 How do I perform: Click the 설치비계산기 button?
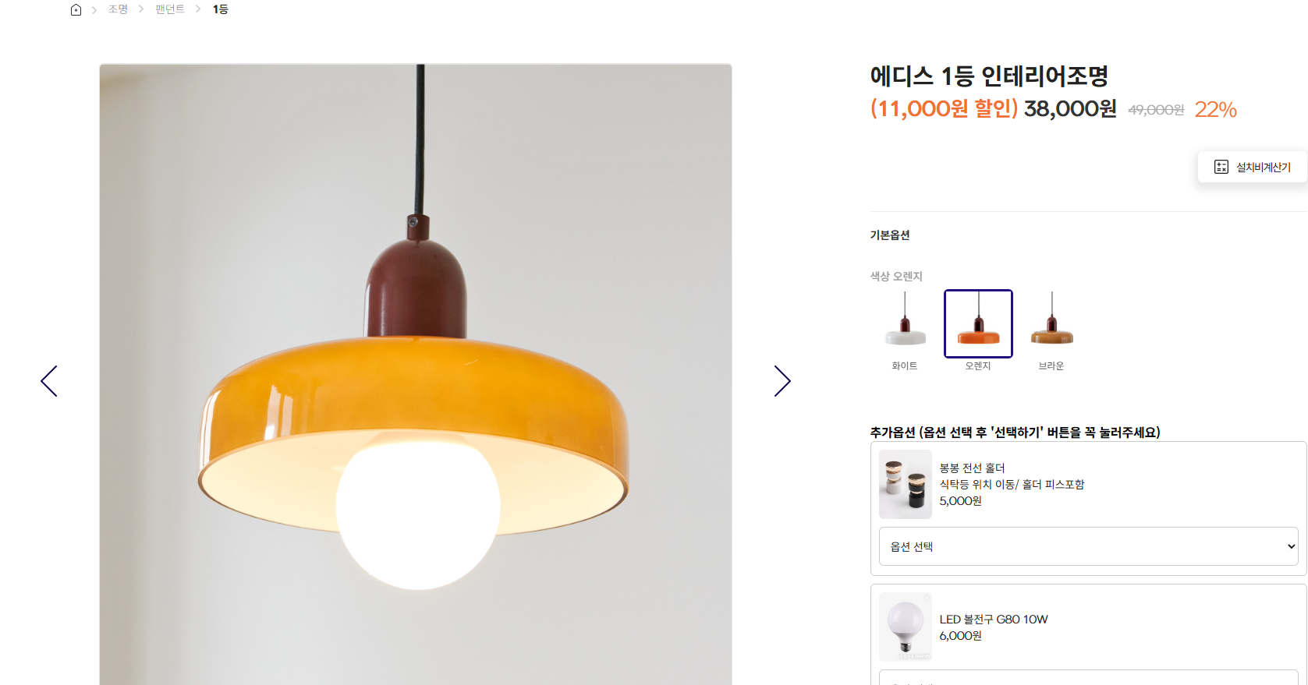(1252, 167)
